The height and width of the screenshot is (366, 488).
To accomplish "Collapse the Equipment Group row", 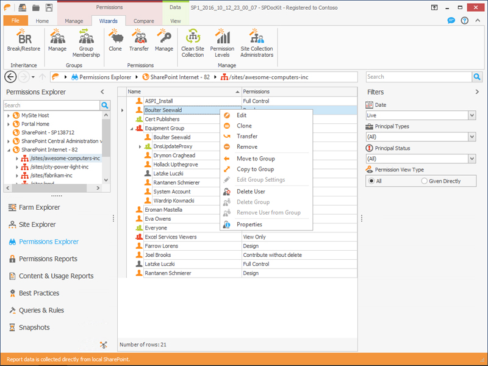I will (131, 128).
